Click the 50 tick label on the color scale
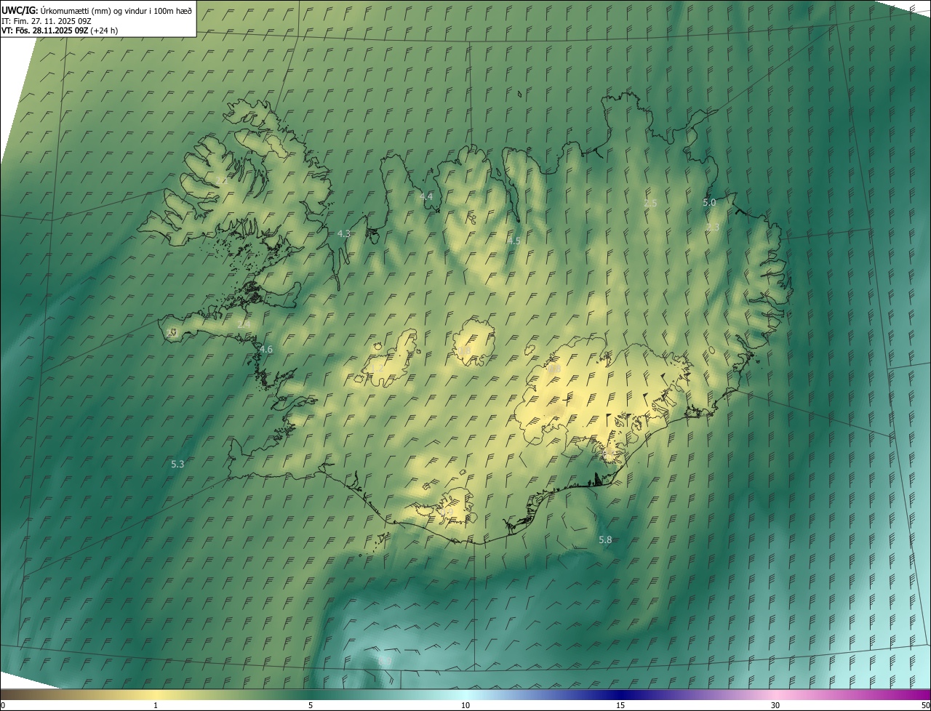This screenshot has height=711, width=931. coord(924,705)
